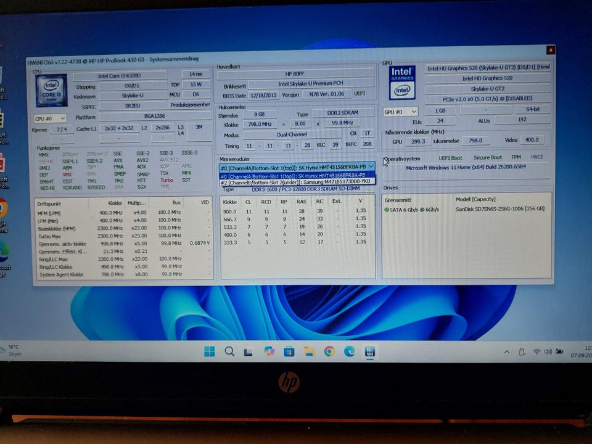
Task: Click the GPU clock 299.3 field
Action: 418,142
